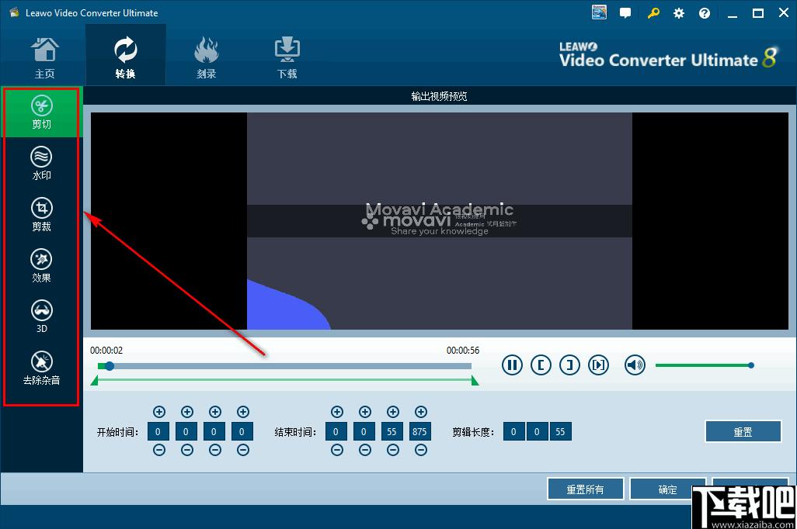The image size is (797, 529).
Task: Increase 开始时间 minutes with plus icon
Action: pyautogui.click(x=187, y=412)
